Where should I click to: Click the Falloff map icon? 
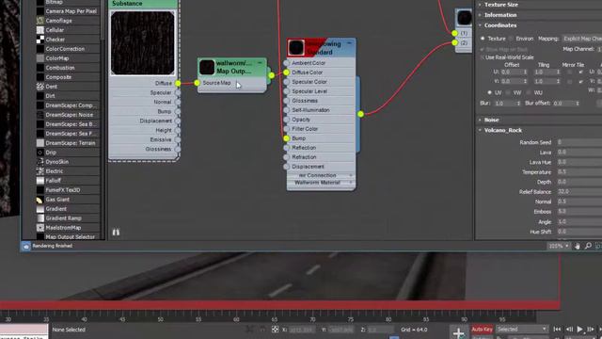[40, 180]
